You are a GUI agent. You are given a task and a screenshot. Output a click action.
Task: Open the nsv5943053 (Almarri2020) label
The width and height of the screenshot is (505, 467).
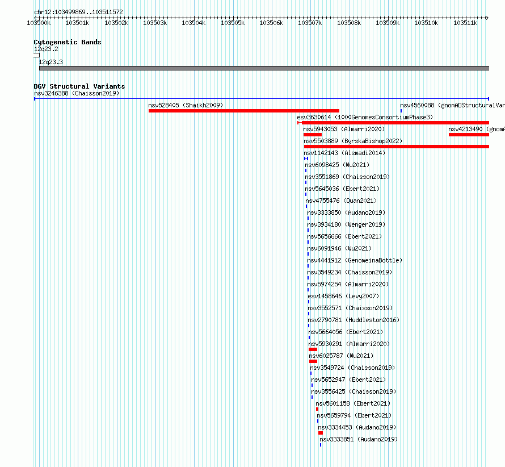click(x=344, y=129)
